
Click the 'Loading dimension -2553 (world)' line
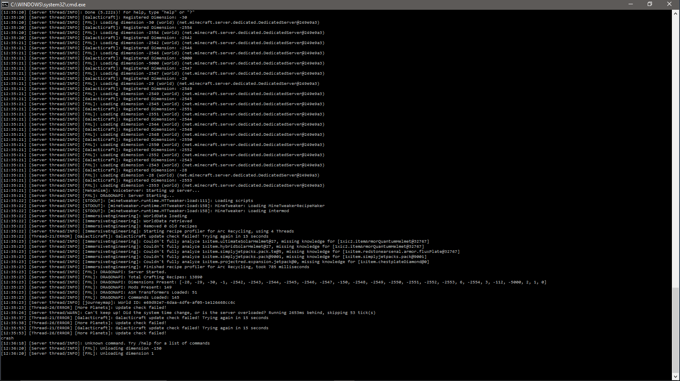point(163,185)
